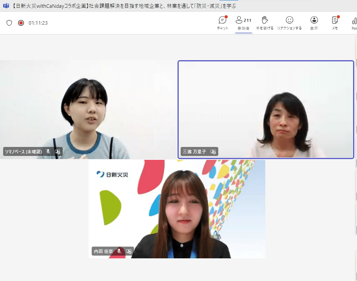Send a reaction via リアクションする
This screenshot has width=357, height=281.
(x=289, y=22)
